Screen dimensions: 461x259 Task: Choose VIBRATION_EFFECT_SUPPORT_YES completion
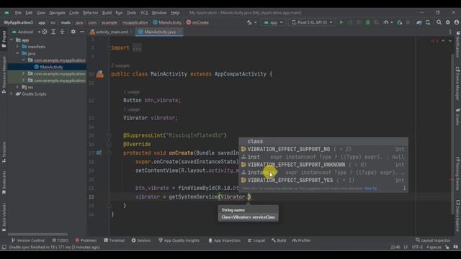click(x=323, y=181)
